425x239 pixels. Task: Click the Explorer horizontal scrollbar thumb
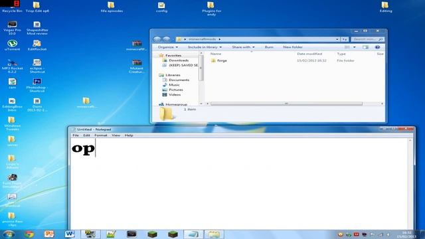coord(286,104)
